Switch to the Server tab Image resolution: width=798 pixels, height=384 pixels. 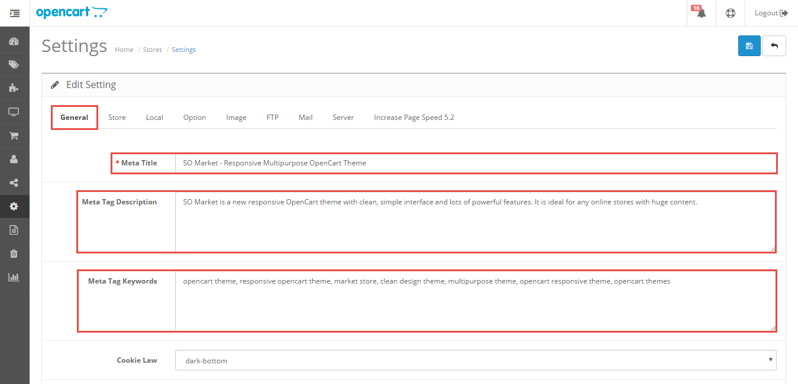[343, 118]
